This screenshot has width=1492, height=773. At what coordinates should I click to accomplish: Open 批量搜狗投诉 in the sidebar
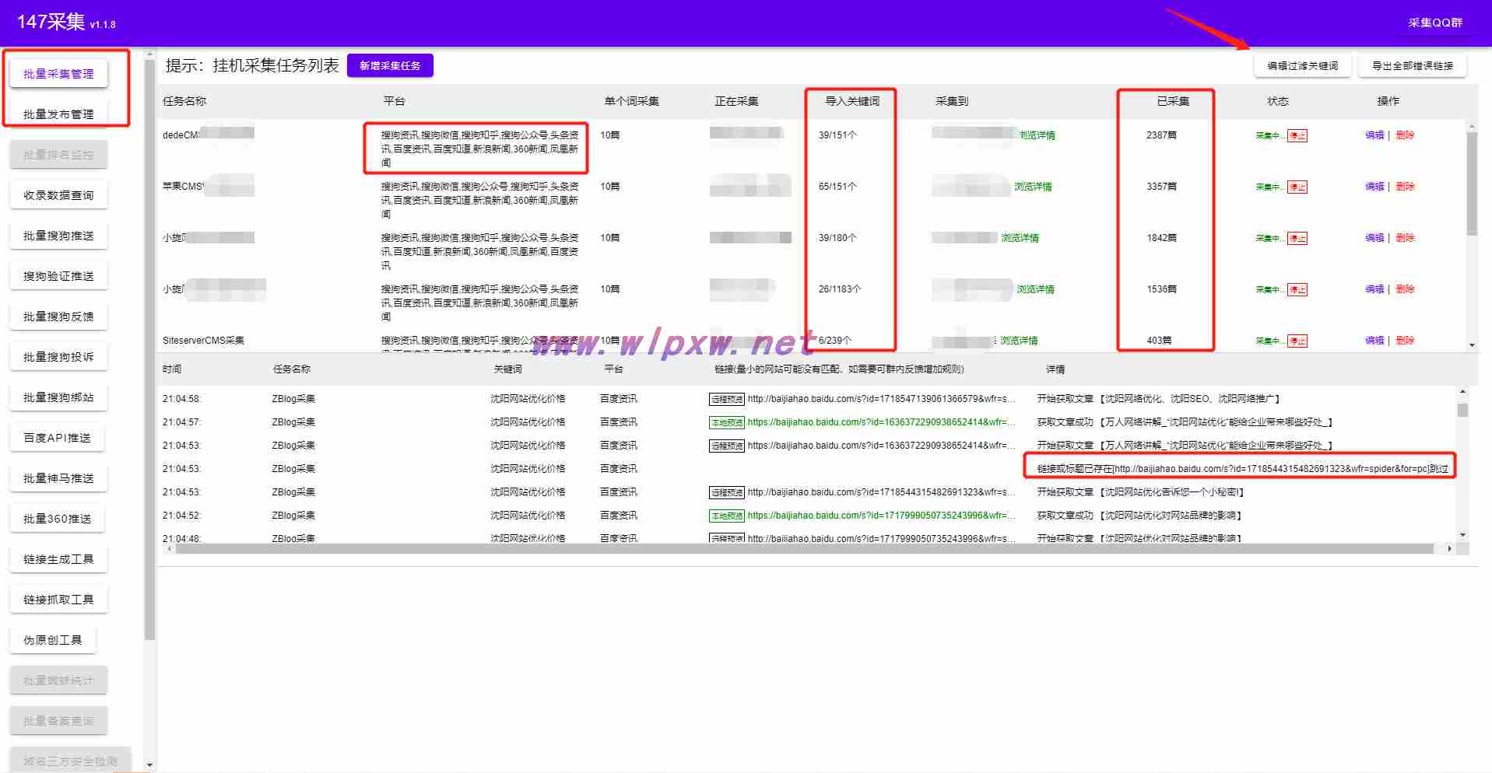click(x=58, y=357)
